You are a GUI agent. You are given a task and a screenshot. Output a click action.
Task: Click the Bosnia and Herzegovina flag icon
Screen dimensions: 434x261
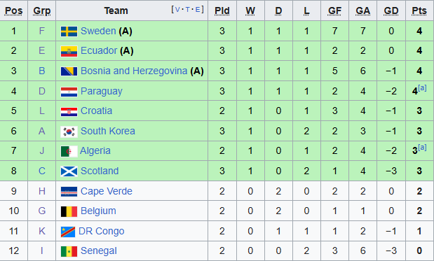69,71
